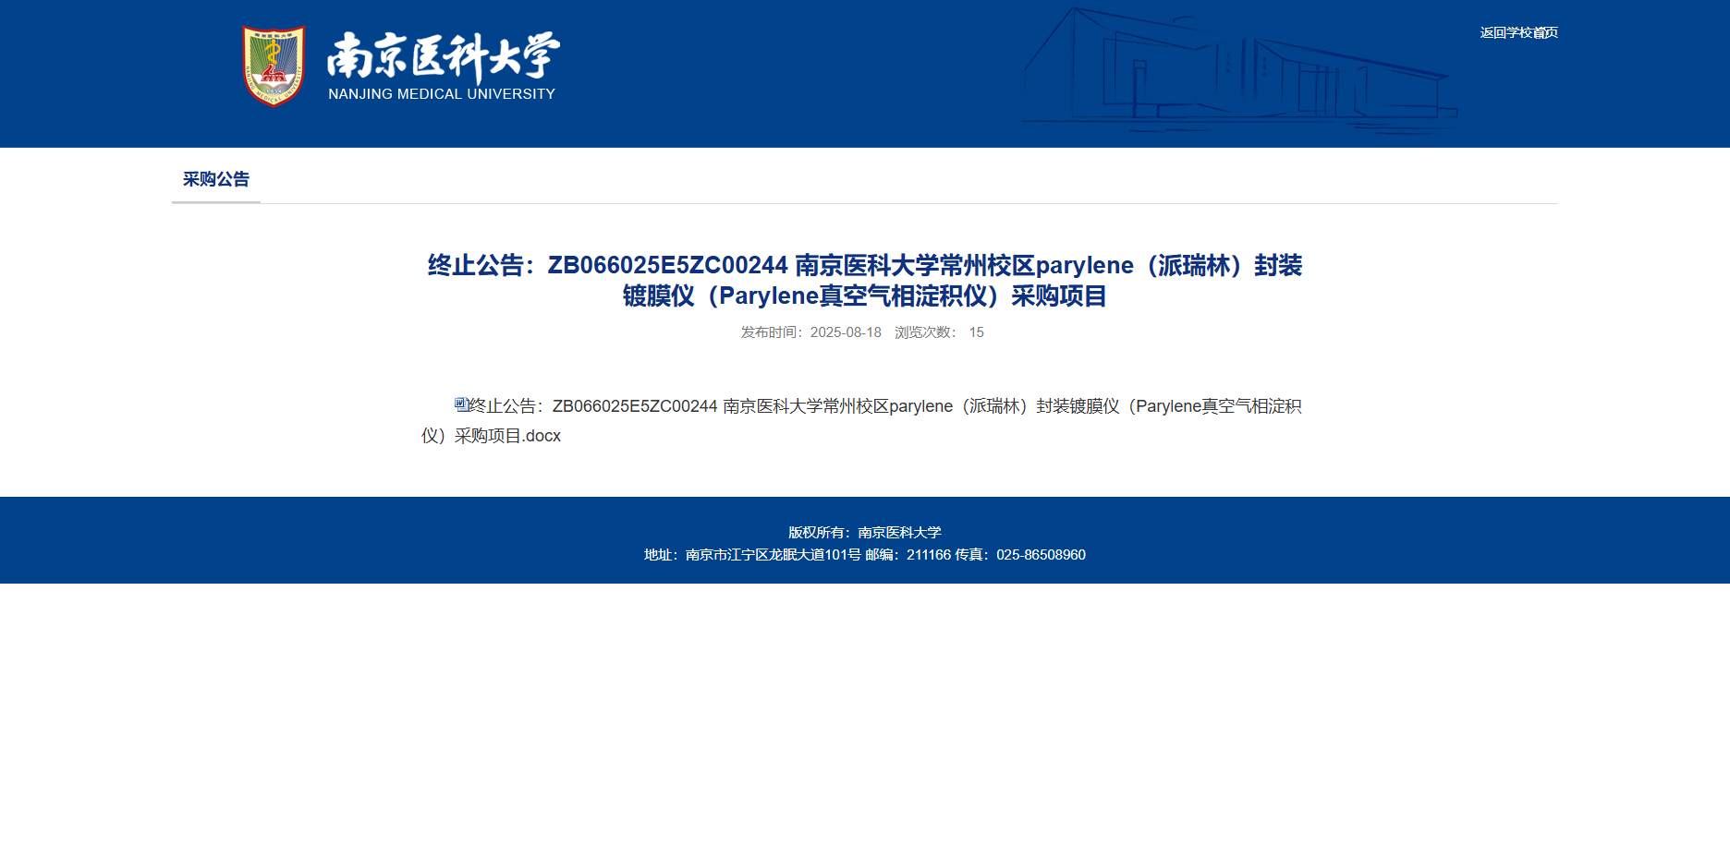This screenshot has width=1730, height=844.
Task: Click the announcement title heading 终止公告：ZB066025E5ZC00244
Action: [x=865, y=281]
